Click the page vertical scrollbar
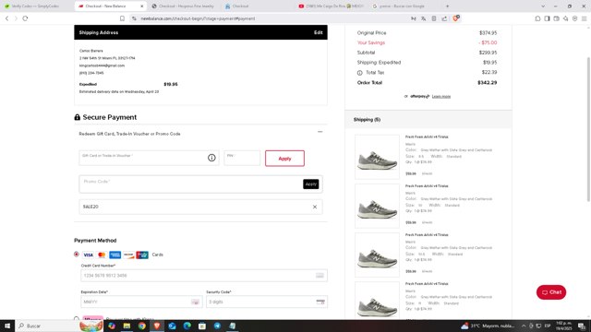The height and width of the screenshot is (332, 591). coord(588,130)
